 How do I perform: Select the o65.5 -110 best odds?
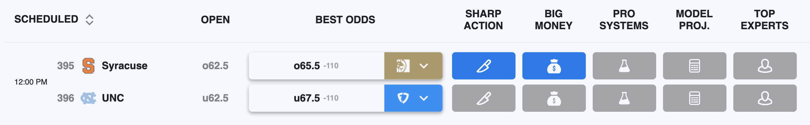[316, 66]
